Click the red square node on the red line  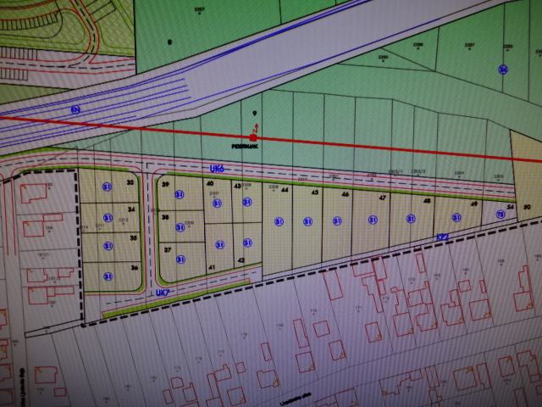(x=253, y=137)
